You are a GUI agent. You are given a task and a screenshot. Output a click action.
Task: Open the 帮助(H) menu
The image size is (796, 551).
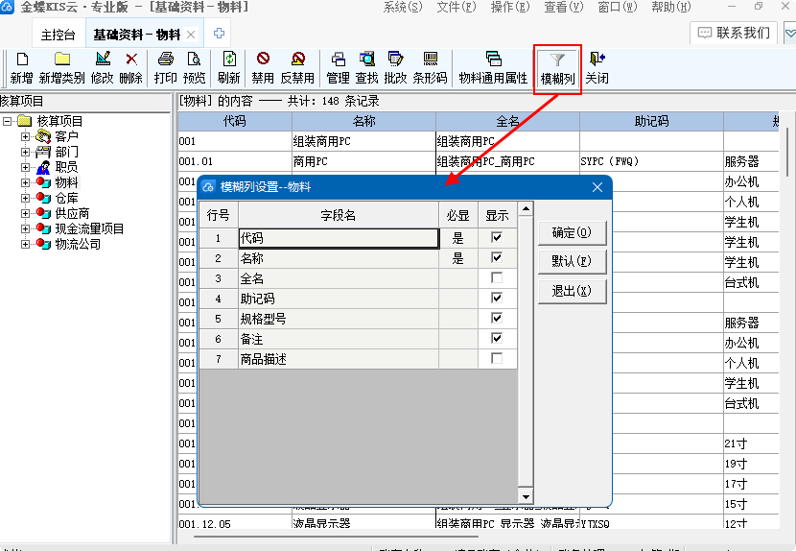pos(671,7)
